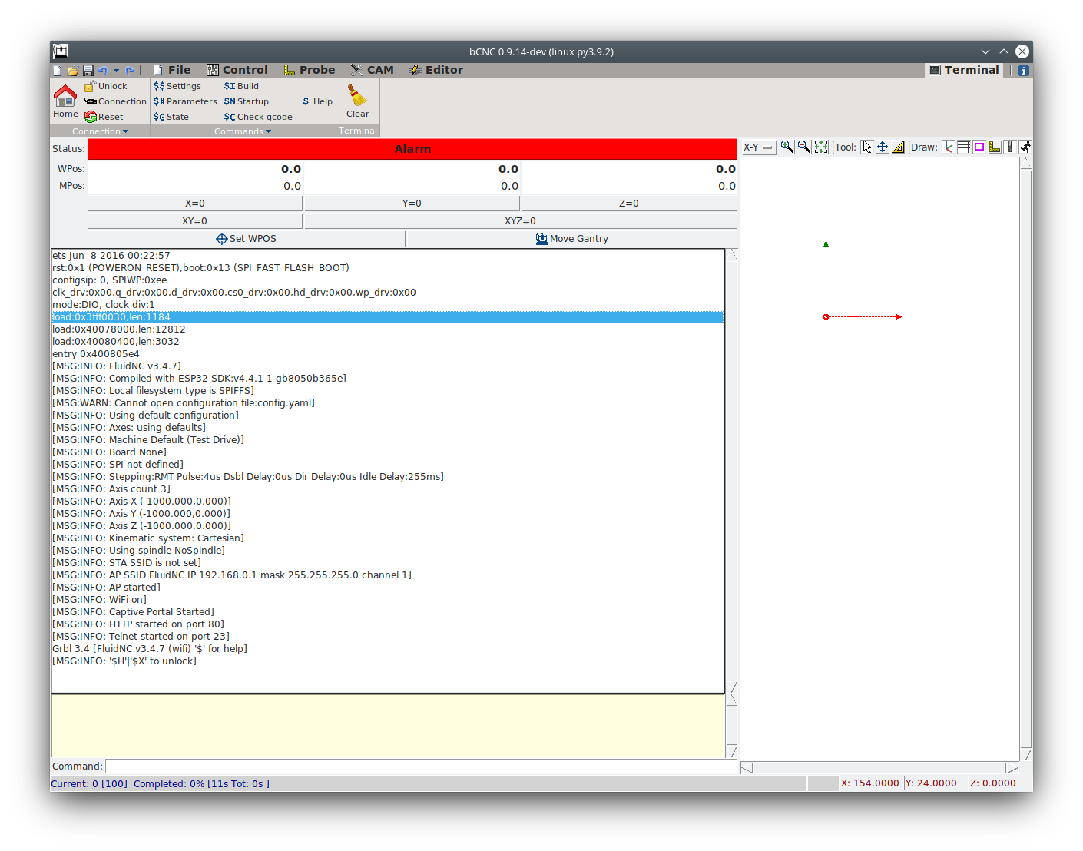
Task: Zero the Z axis with Z=0
Action: pos(629,204)
